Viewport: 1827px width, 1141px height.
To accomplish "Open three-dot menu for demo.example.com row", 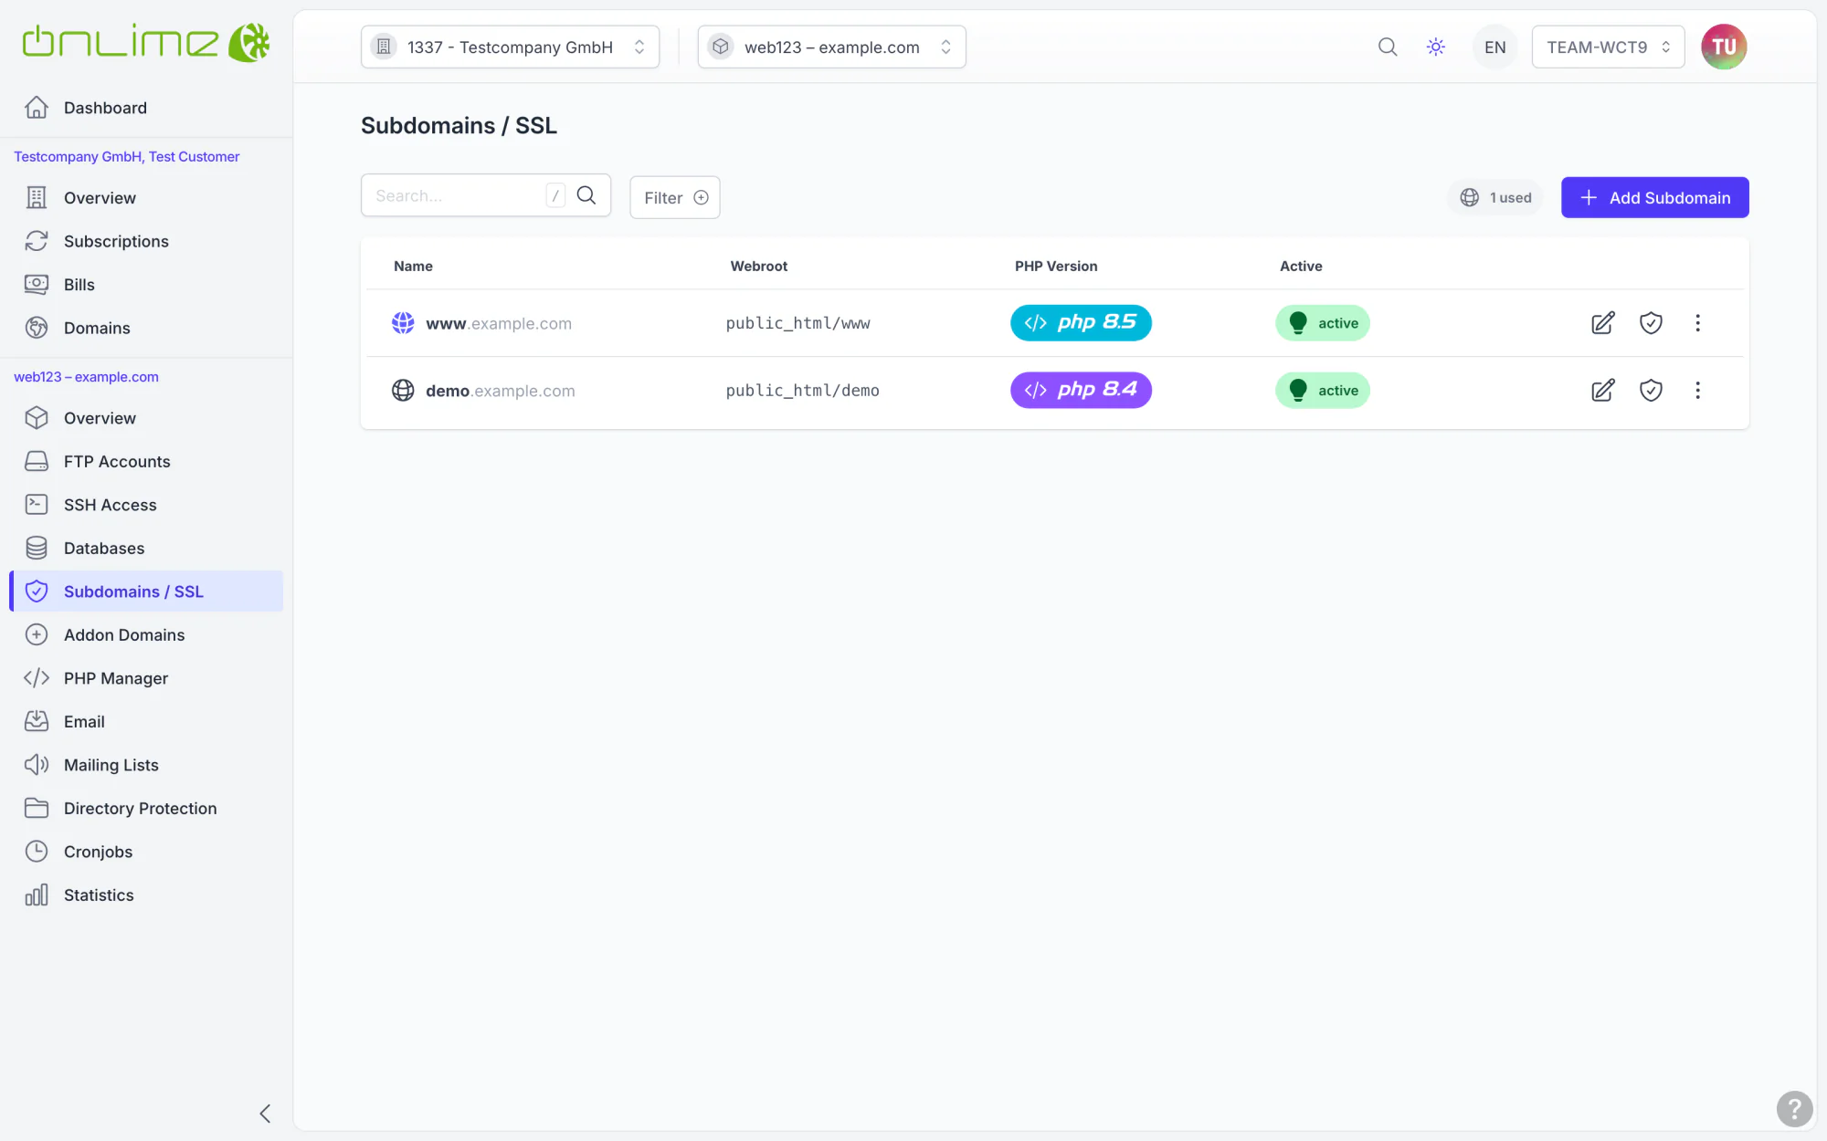I will point(1697,391).
